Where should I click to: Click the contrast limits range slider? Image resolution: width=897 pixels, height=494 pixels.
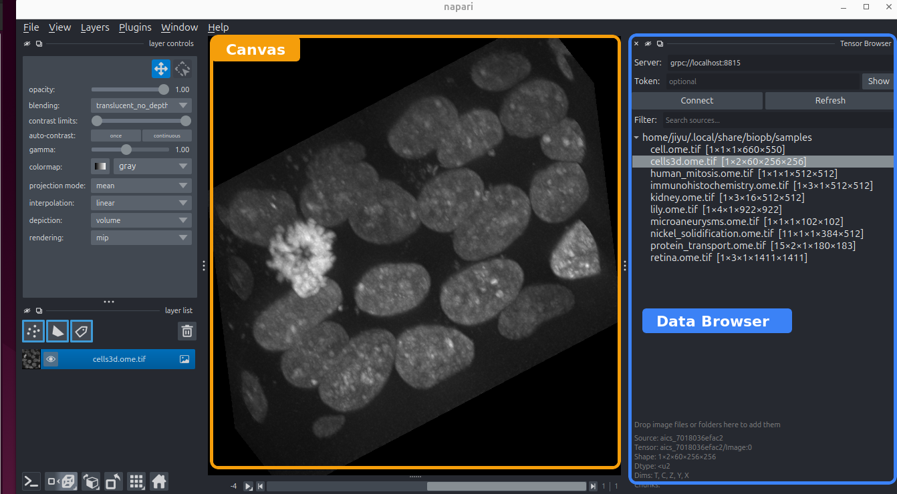pos(141,121)
